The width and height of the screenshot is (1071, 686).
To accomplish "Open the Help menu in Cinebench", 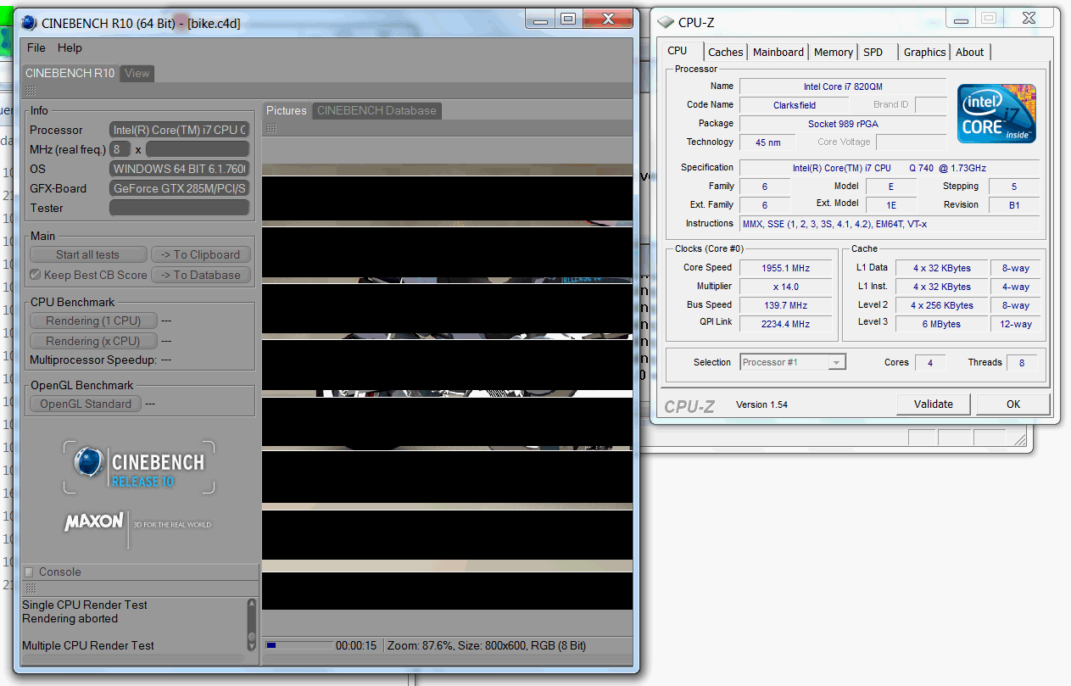I will coord(70,47).
